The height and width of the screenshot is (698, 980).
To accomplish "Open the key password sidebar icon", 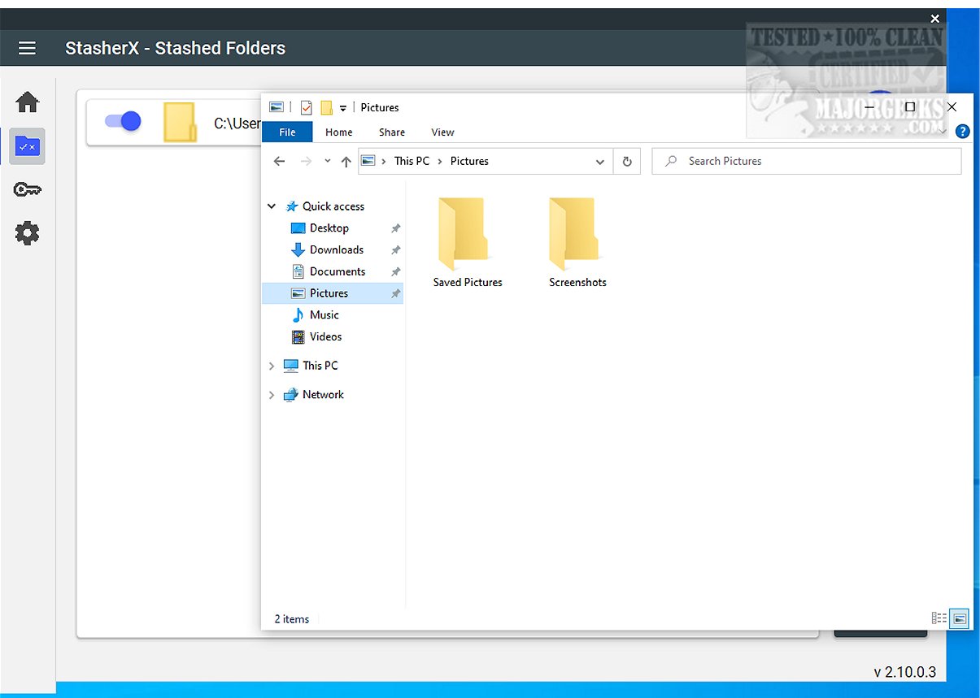I will tap(28, 190).
